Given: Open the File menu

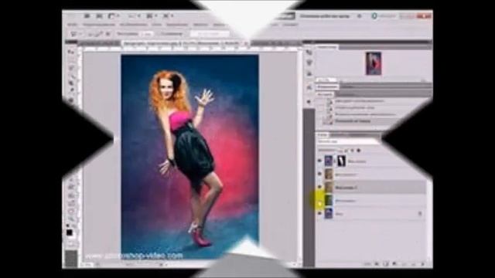Looking at the screenshot, I should (73, 25).
